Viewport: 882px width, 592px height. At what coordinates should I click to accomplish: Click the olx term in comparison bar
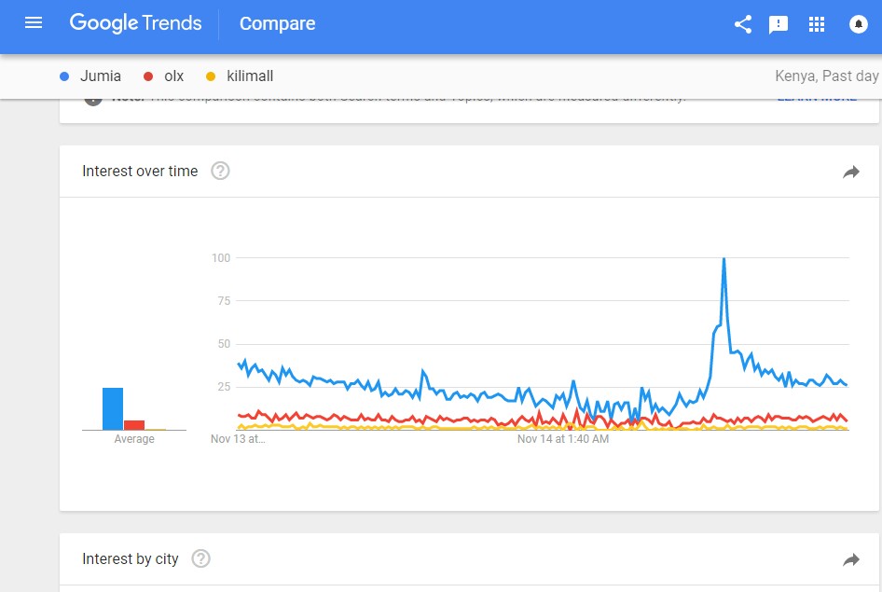click(x=173, y=76)
